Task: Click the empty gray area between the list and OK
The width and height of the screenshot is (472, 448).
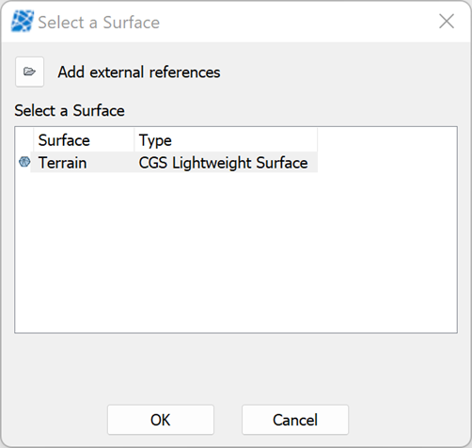Action: pos(236,369)
